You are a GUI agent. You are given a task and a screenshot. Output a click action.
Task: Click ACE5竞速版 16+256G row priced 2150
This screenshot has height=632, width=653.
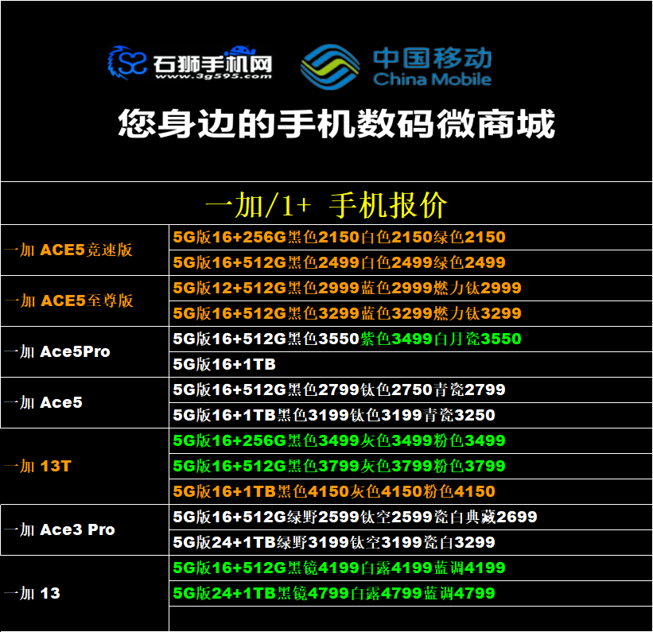(410, 238)
